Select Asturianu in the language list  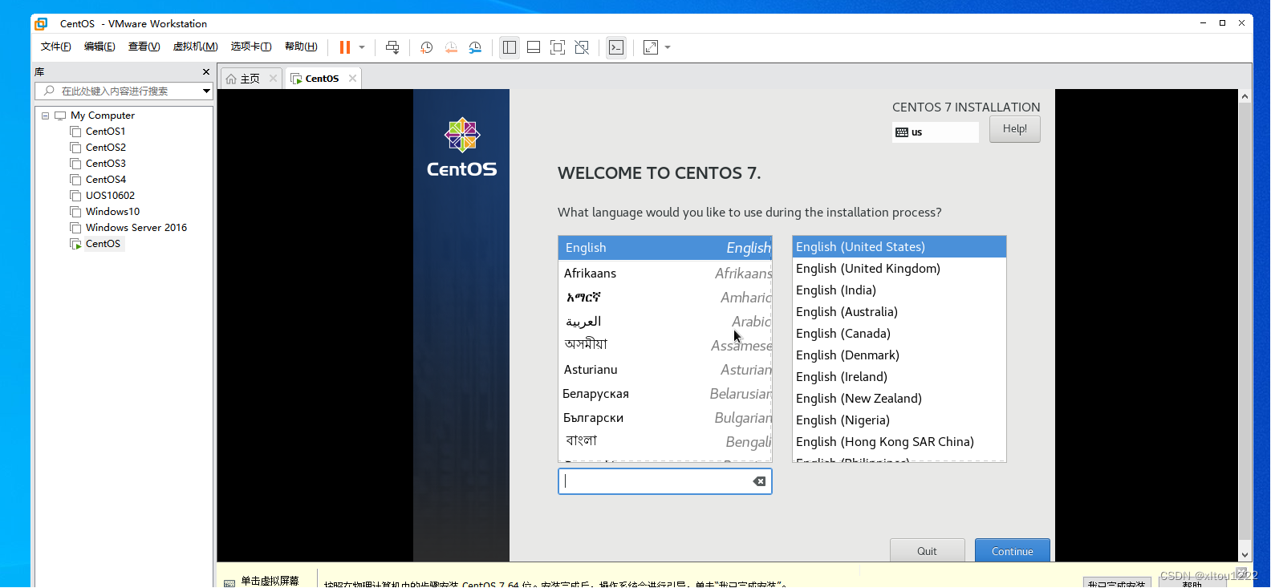[665, 370]
